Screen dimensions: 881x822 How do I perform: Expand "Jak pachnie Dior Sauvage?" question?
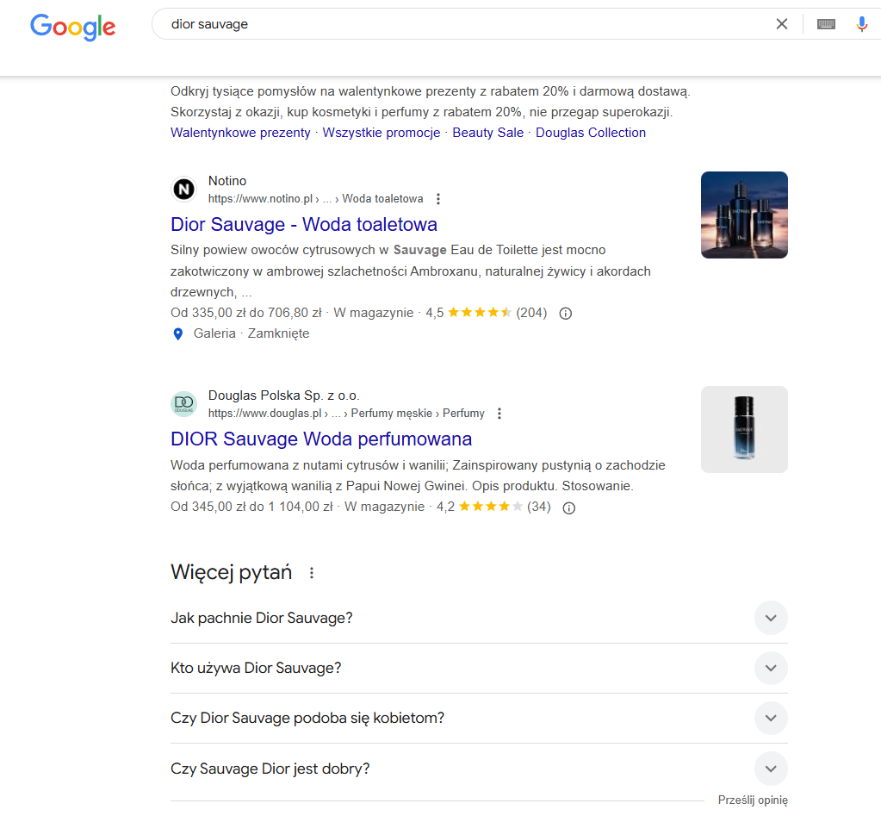479,618
